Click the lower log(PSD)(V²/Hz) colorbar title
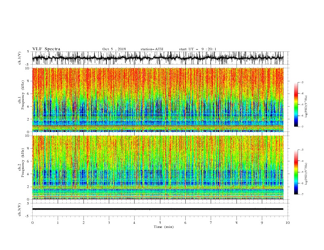Screen dimensions: 324x250 pyautogui.click(x=306, y=174)
